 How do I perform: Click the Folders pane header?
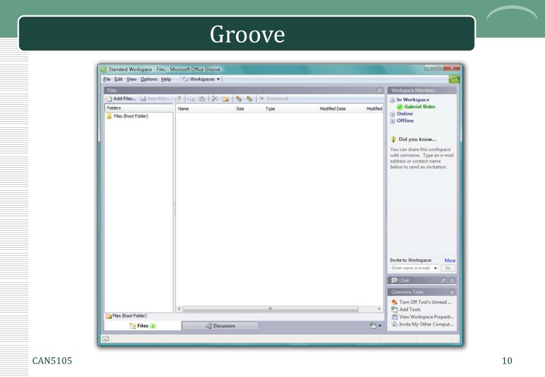139,108
